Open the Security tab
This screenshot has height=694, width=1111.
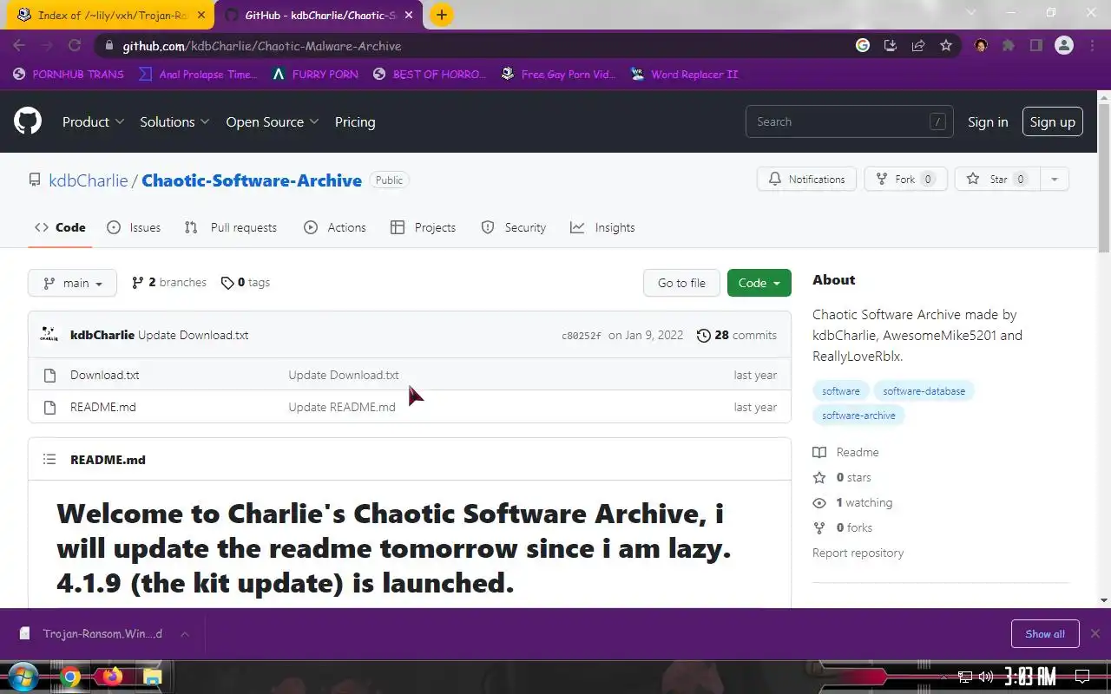coord(514,227)
